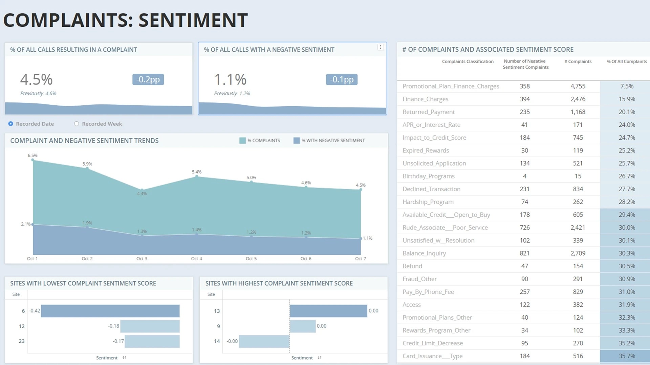650x365 pixels.
Task: Click the ascending sort icon beside Sentiment label
Action: pyautogui.click(x=124, y=358)
